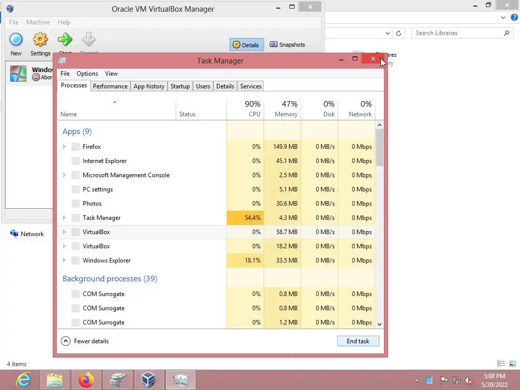Screen dimensions: 520x390
Task: Open Internet Explorer from the taskbar
Action: (x=23, y=380)
